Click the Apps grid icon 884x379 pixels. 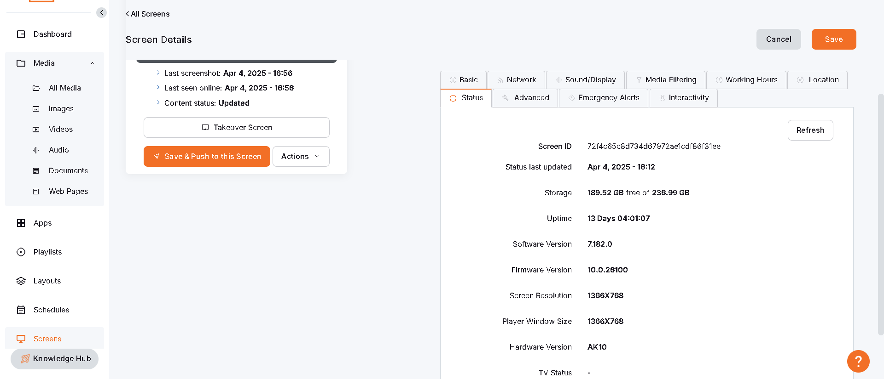click(x=21, y=223)
